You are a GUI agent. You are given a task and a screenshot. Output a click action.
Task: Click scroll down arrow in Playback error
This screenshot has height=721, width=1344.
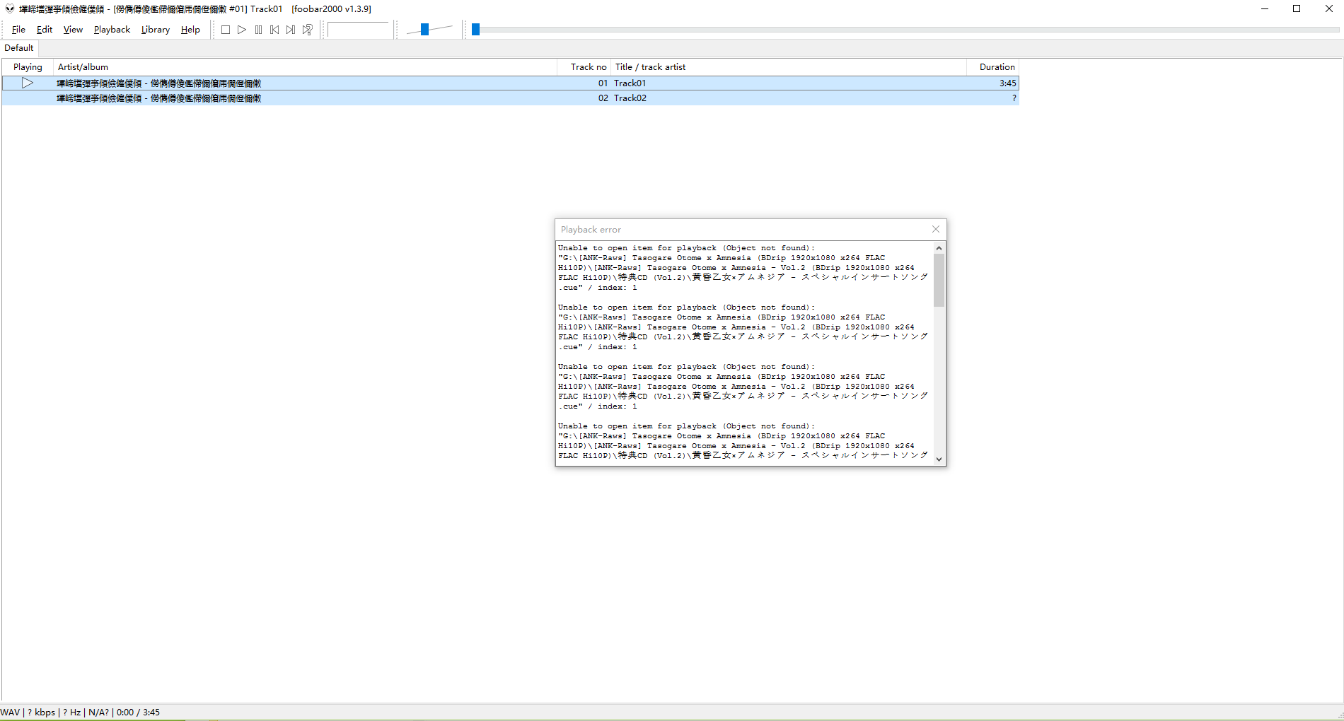(939, 459)
